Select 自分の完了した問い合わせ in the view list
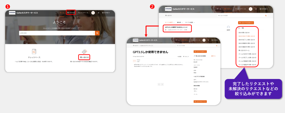285x113 pixels. [247, 40]
